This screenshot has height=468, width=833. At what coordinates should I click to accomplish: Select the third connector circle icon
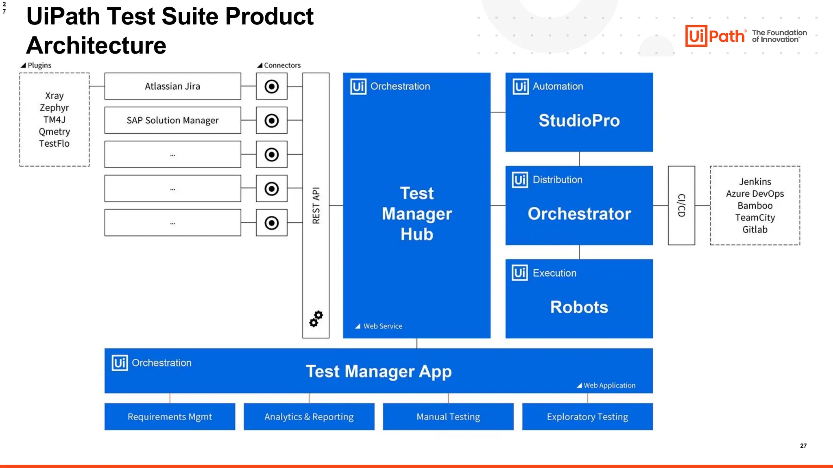coord(272,154)
